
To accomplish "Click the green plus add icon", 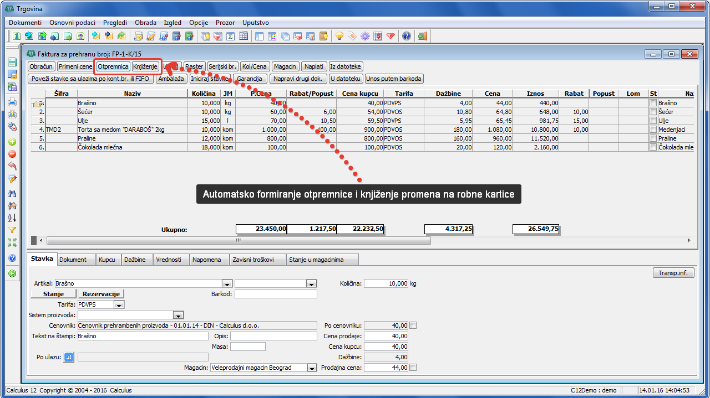I will point(12,142).
